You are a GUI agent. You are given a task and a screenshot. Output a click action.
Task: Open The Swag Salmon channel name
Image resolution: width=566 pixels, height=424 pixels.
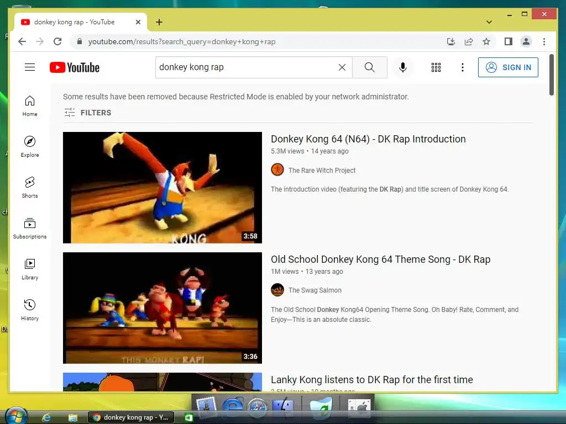pos(315,290)
